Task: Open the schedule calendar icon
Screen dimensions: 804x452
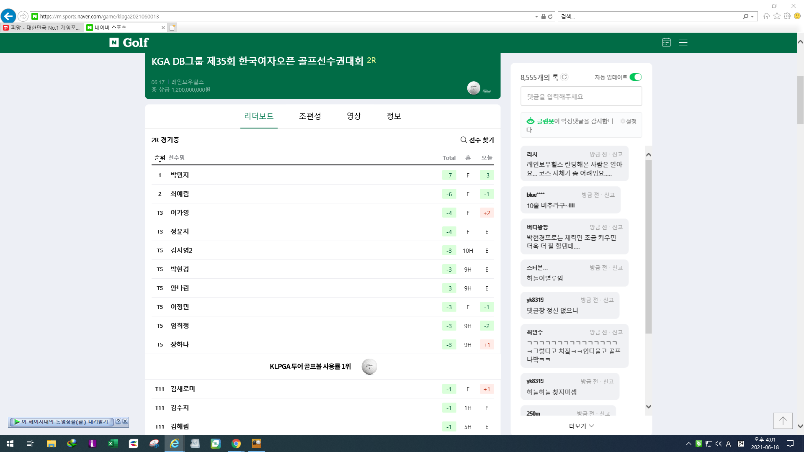Action: (x=666, y=42)
